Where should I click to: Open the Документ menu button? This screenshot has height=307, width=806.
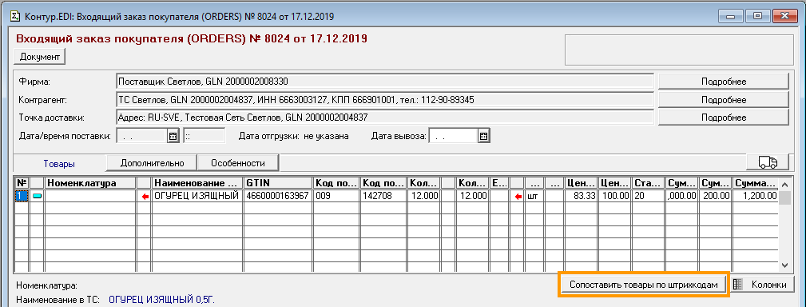[40, 57]
